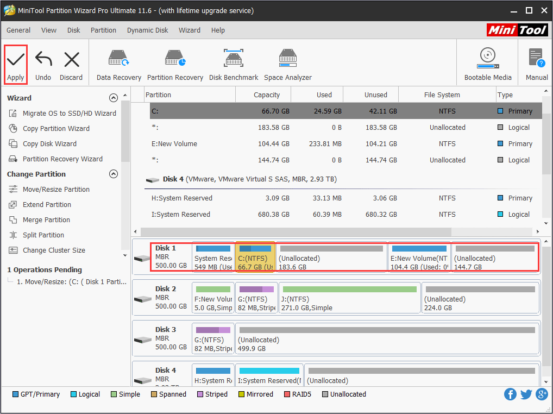This screenshot has height=414, width=553.
Task: Open the Facebook share icon
Action: (510, 394)
